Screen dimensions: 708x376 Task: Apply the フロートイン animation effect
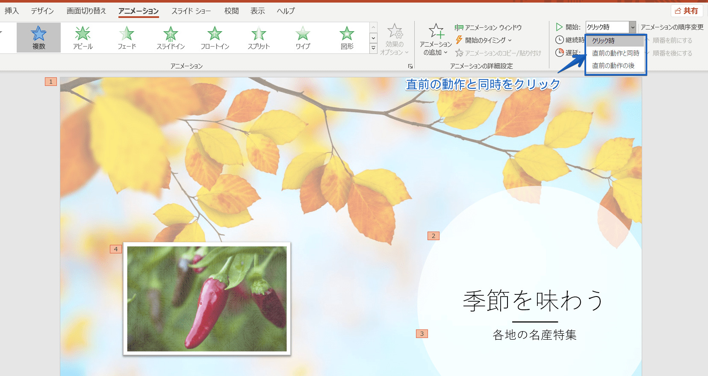[x=215, y=38]
